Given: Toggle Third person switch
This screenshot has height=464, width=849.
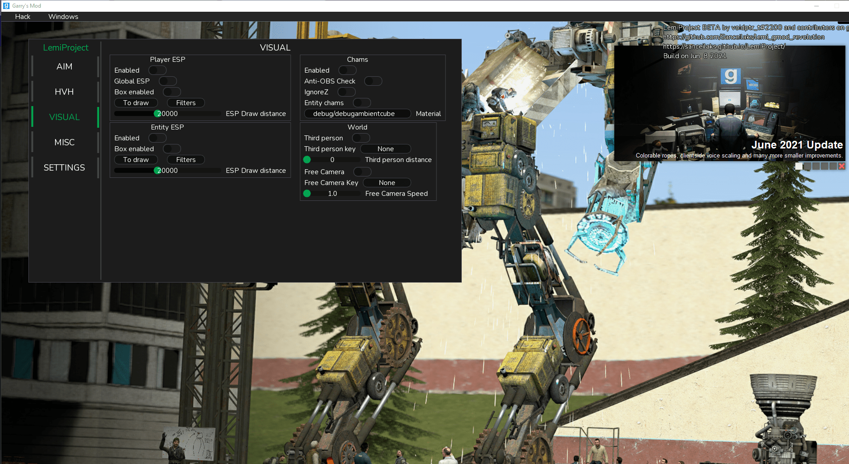Looking at the screenshot, I should [361, 138].
